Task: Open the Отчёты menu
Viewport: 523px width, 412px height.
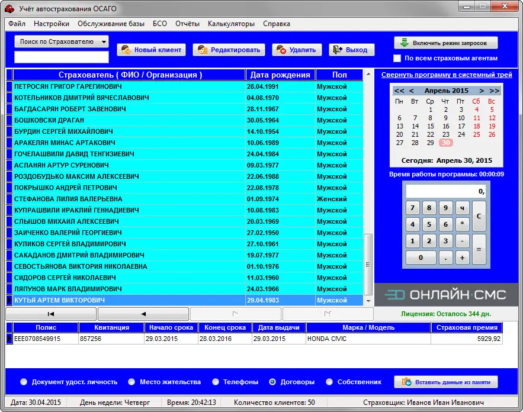Action: pos(187,24)
